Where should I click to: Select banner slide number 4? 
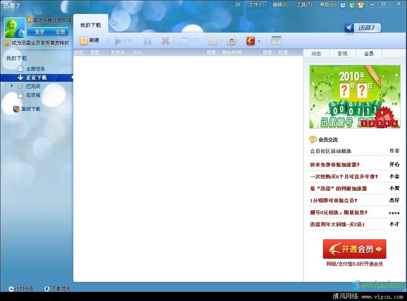(x=387, y=123)
